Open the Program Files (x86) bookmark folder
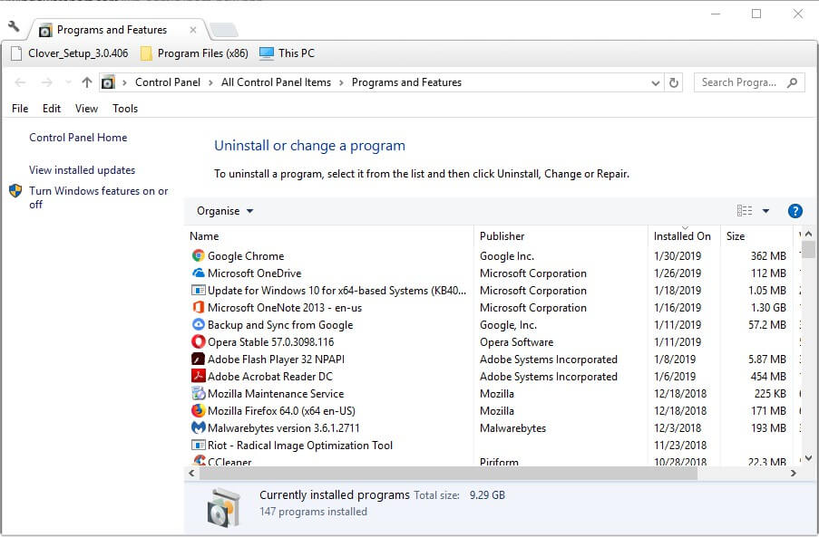Screen dimensions: 819x537 (194, 53)
